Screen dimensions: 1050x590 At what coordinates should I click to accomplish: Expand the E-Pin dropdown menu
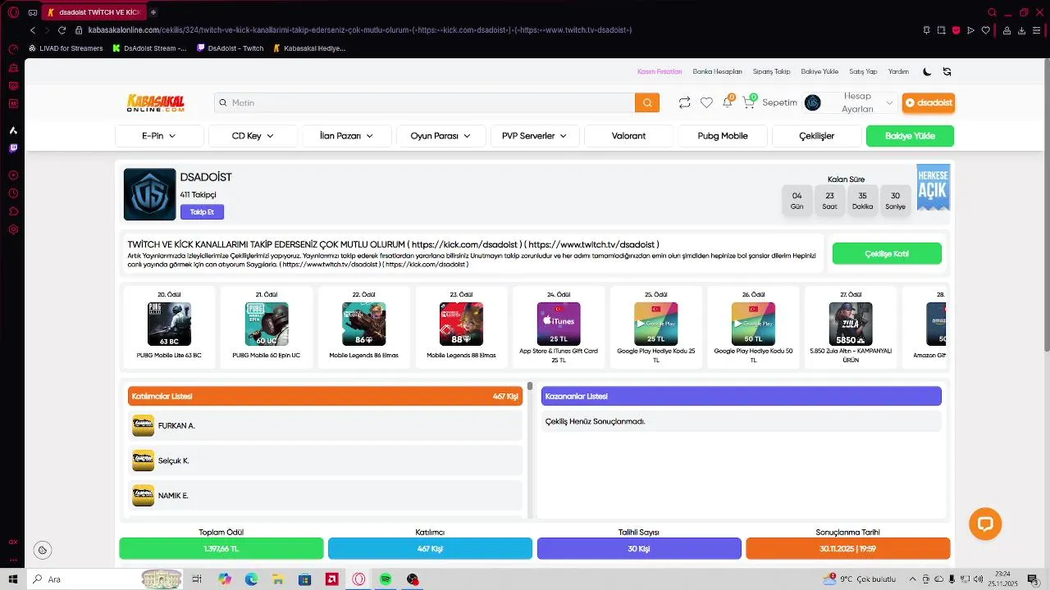pyautogui.click(x=159, y=136)
